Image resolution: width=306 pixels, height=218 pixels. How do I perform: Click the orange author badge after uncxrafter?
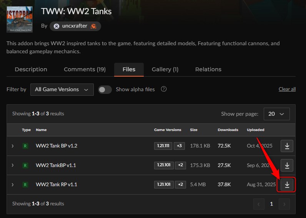coord(93,26)
